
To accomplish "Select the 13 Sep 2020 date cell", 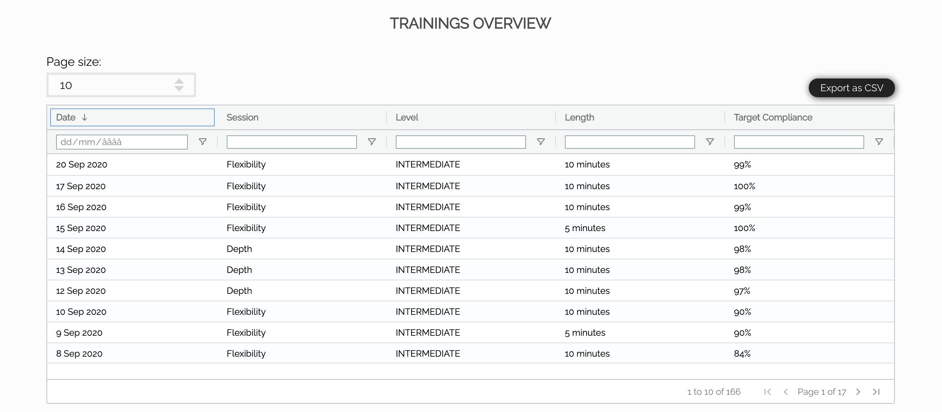I will tap(81, 270).
